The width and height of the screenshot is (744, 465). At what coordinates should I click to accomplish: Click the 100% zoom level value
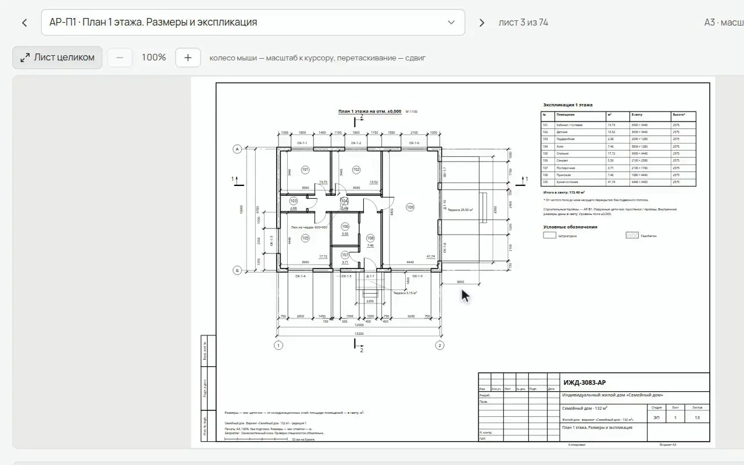(x=154, y=58)
